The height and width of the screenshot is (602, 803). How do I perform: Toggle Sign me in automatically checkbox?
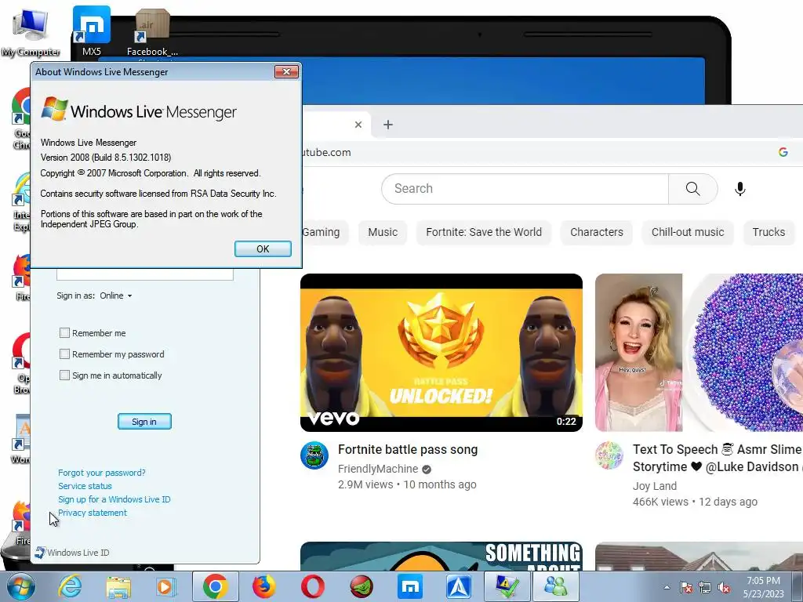click(64, 375)
